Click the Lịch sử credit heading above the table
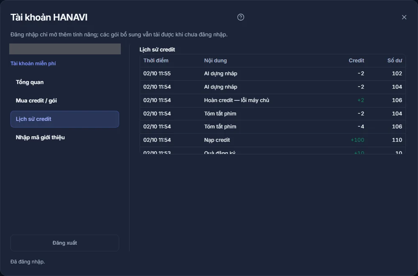This screenshot has width=418, height=276. (157, 50)
